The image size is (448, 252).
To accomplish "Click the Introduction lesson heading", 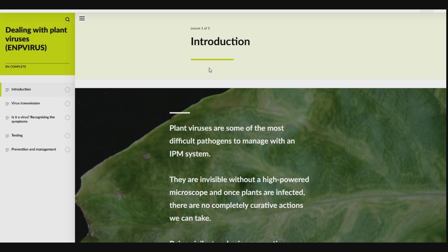I will (220, 42).
